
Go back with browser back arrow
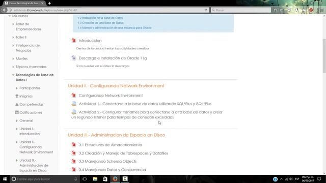[x=5, y=10]
